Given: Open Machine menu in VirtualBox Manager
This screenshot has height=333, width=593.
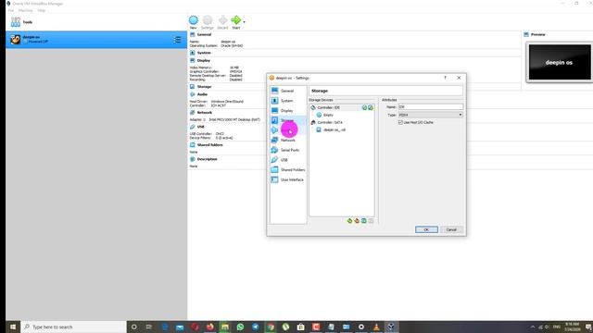Looking at the screenshot, I should (x=26, y=10).
